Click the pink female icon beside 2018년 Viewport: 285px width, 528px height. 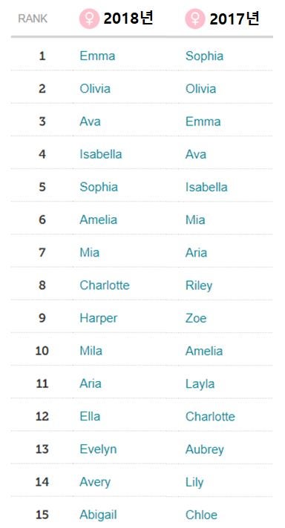(x=89, y=19)
